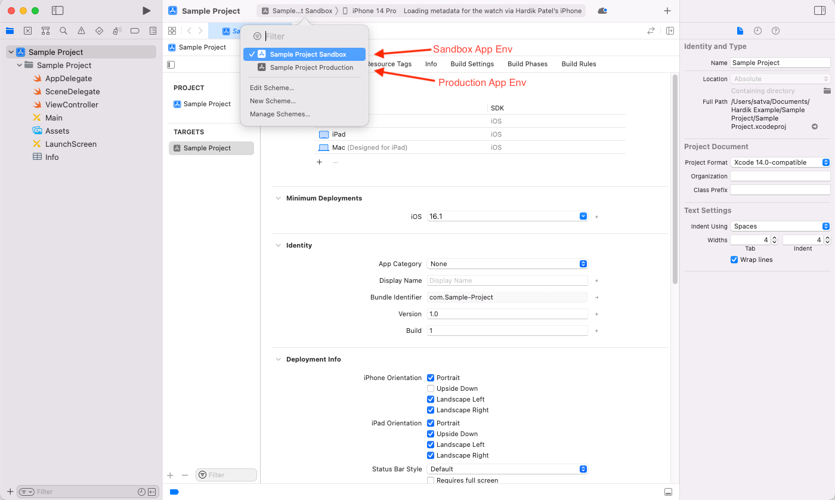Toggle iPad Landscape Right checkbox
This screenshot has width=835, height=500.
(431, 455)
